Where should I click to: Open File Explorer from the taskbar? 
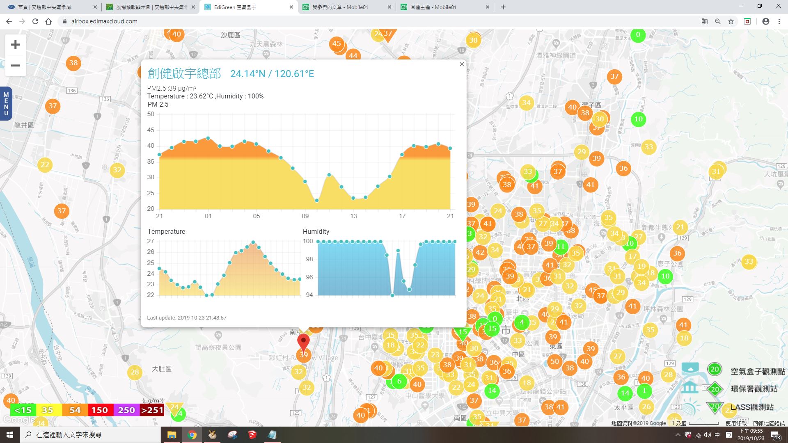pyautogui.click(x=172, y=435)
